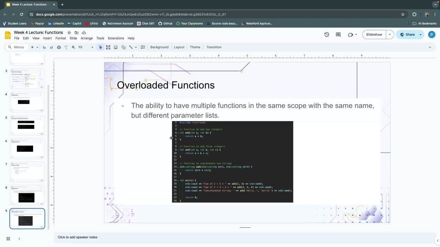The image size is (440, 247).
Task: Open the comment history panel
Action: coord(338,35)
